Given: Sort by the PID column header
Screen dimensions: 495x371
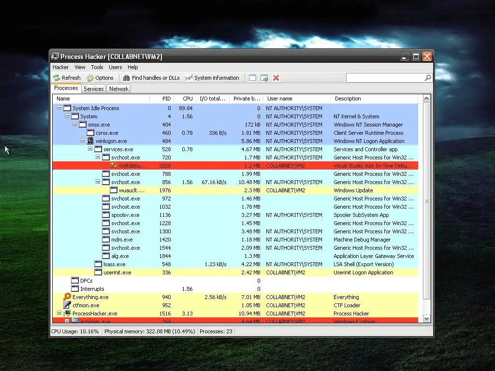Looking at the screenshot, I should click(x=161, y=99).
